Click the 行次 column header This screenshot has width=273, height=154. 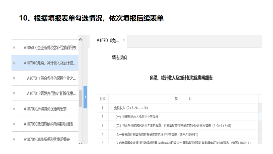(x=102, y=99)
